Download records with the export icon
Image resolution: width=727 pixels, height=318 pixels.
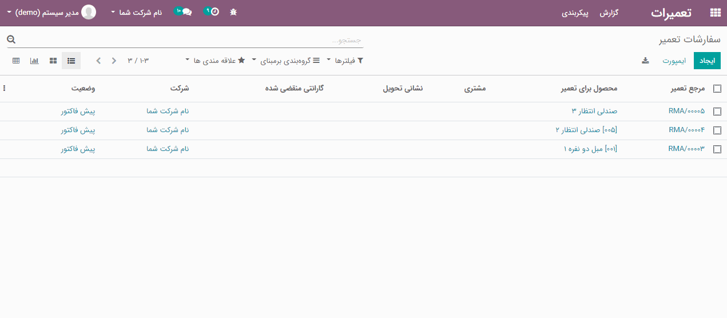click(x=645, y=61)
